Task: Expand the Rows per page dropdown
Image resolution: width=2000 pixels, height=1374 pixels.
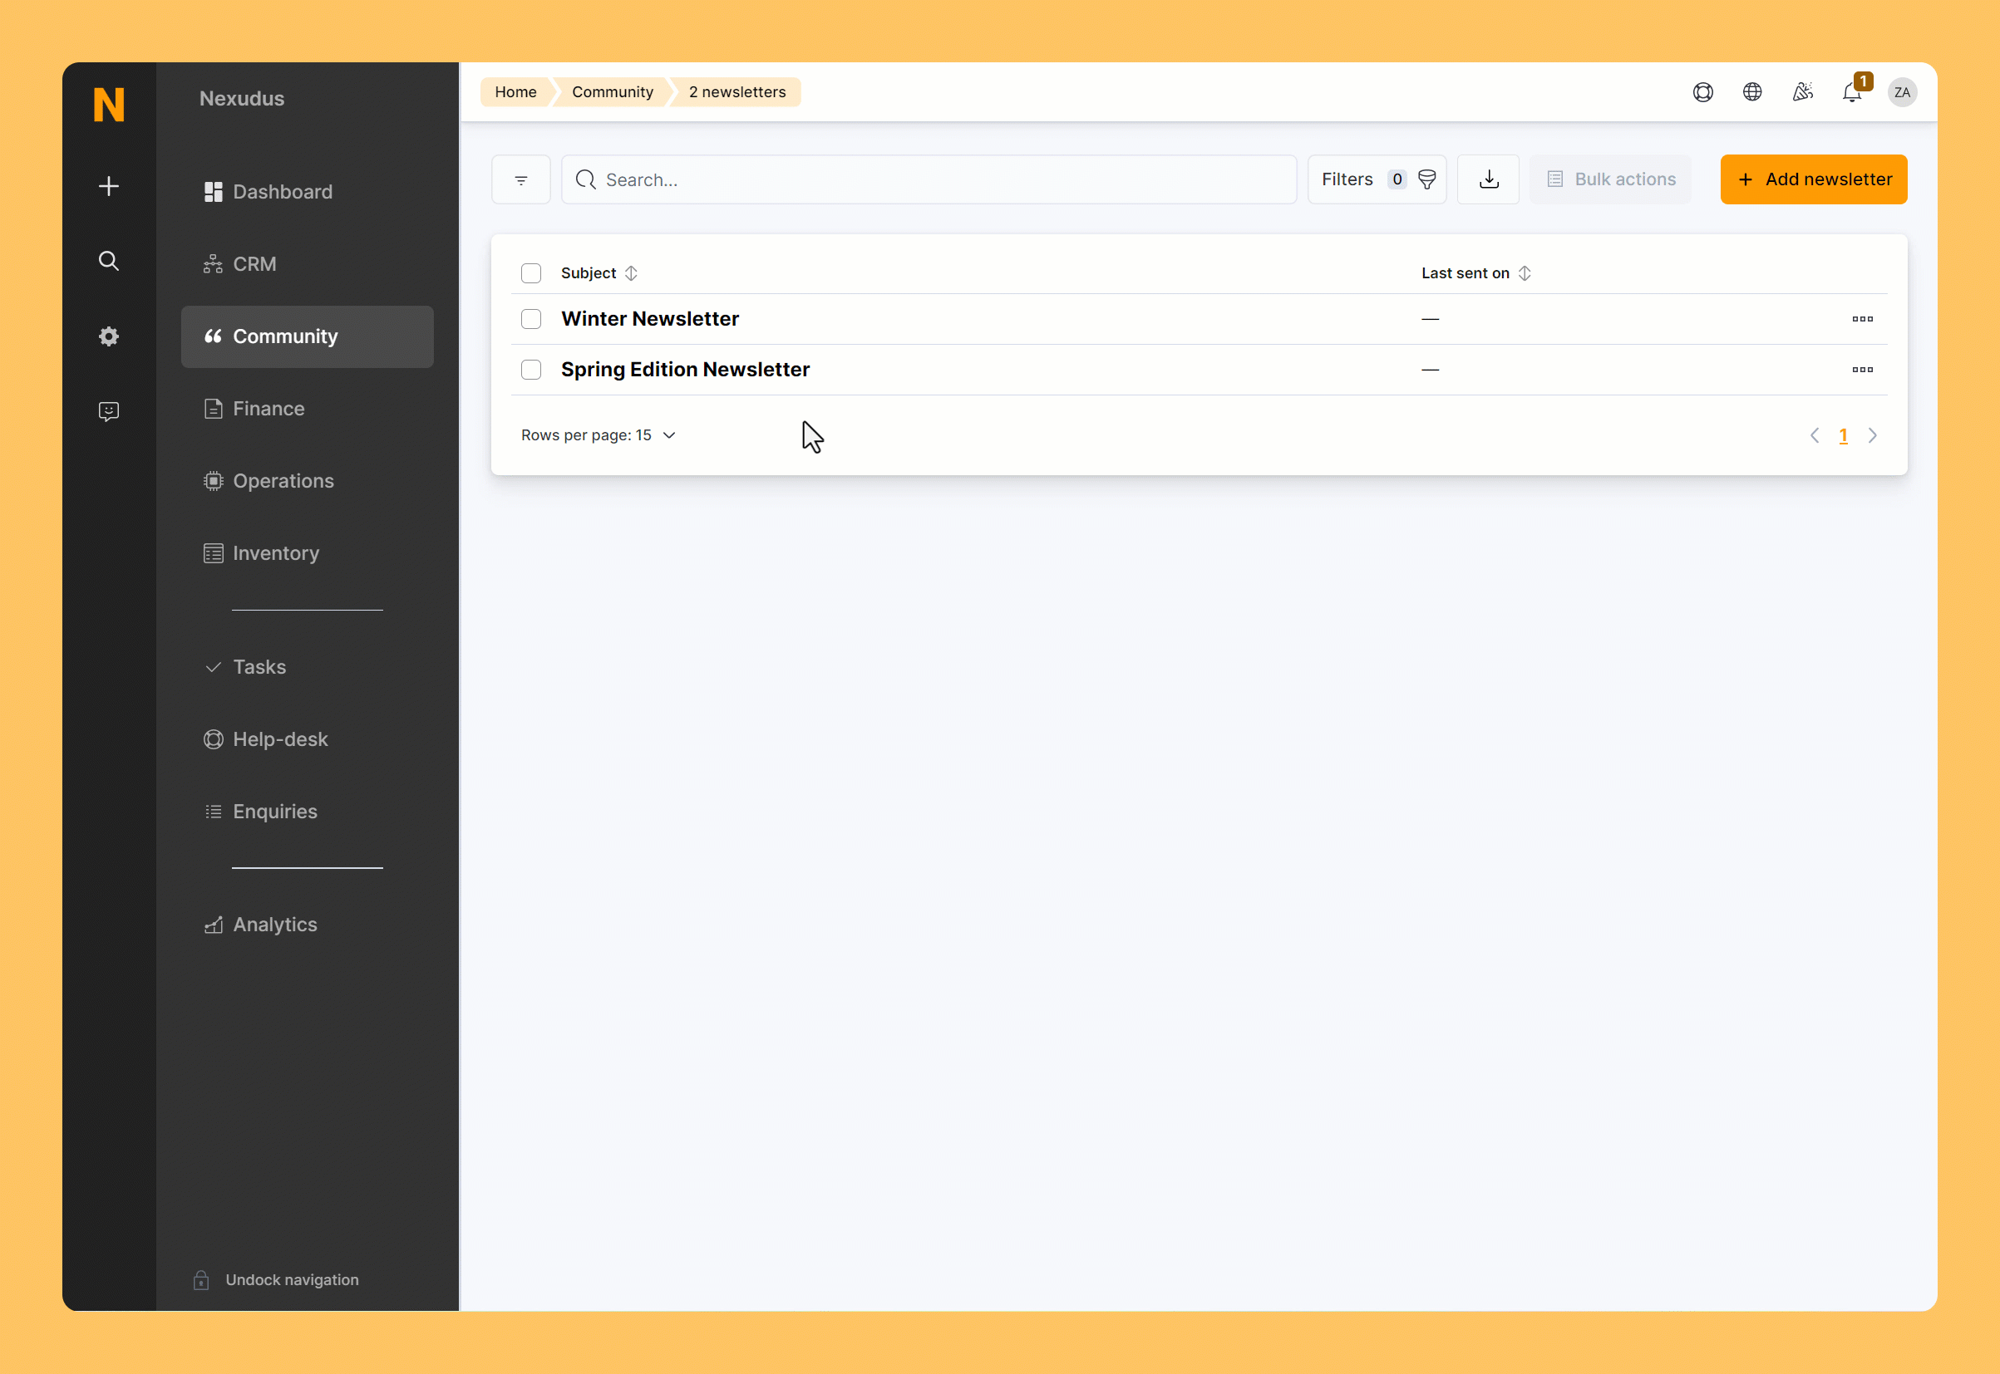Action: click(599, 435)
